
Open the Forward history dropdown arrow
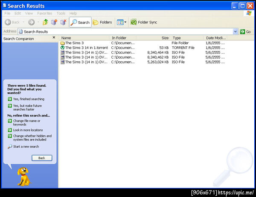pos(38,22)
